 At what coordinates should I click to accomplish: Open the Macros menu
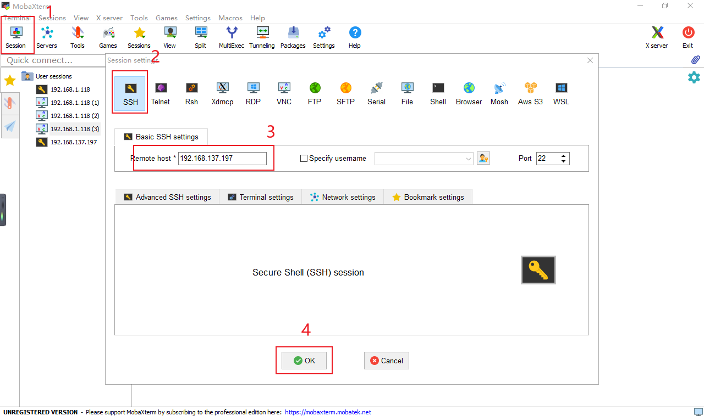[230, 18]
